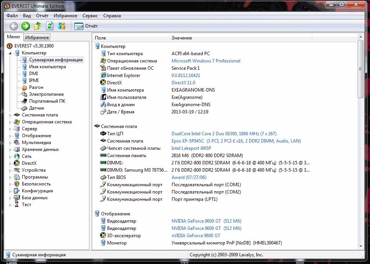Open the Отчёт report toolbar button
370x264 pixels.
pos(86,26)
